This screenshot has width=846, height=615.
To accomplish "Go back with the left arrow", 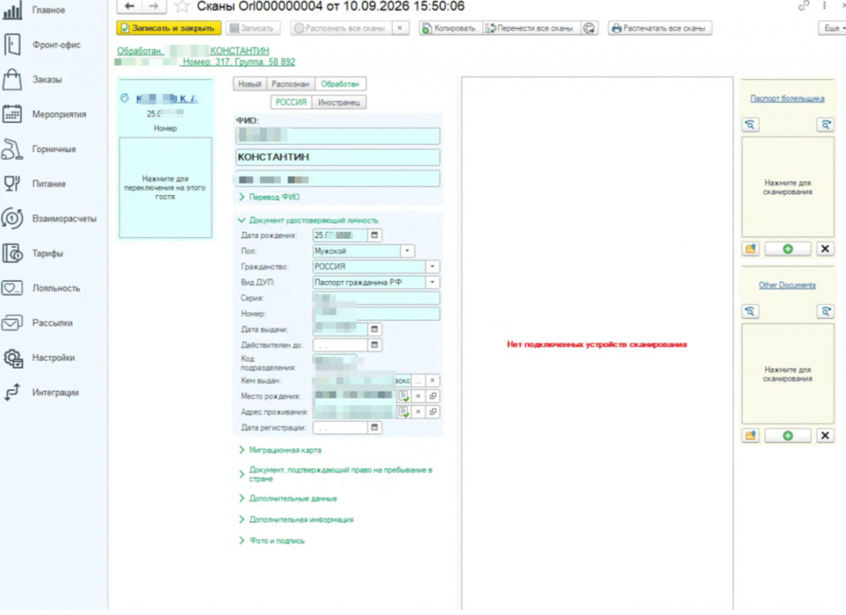I will pyautogui.click(x=130, y=7).
